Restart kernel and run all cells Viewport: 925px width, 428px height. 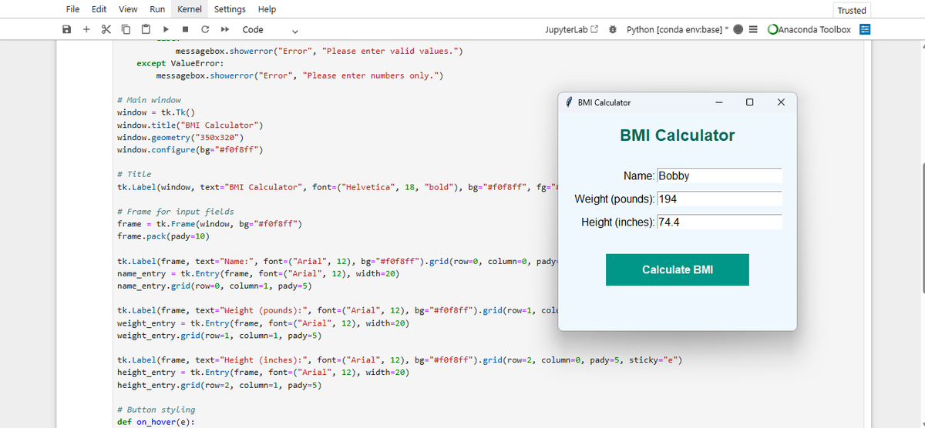coord(224,29)
